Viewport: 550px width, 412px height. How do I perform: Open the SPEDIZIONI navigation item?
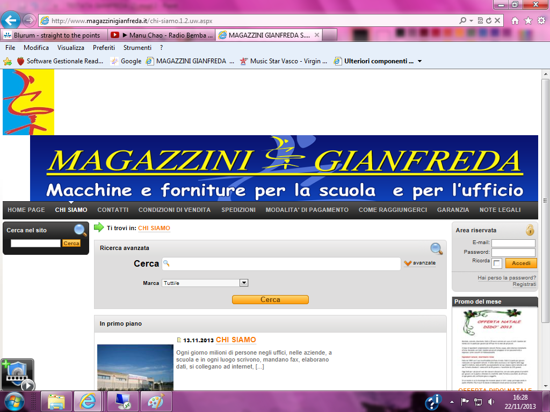pyautogui.click(x=238, y=210)
